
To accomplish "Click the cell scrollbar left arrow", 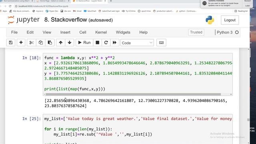I will click(x=44, y=94).
